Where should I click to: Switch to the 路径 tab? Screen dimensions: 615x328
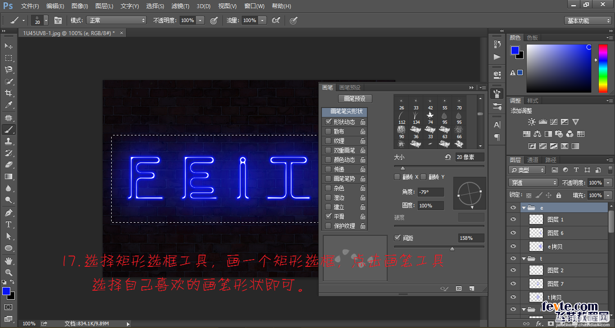coord(551,160)
